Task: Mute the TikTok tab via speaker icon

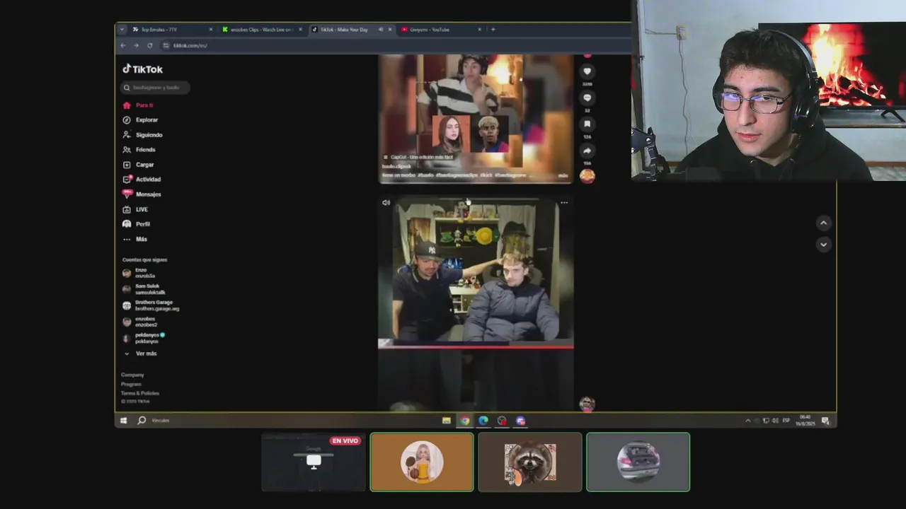Action: [381, 30]
